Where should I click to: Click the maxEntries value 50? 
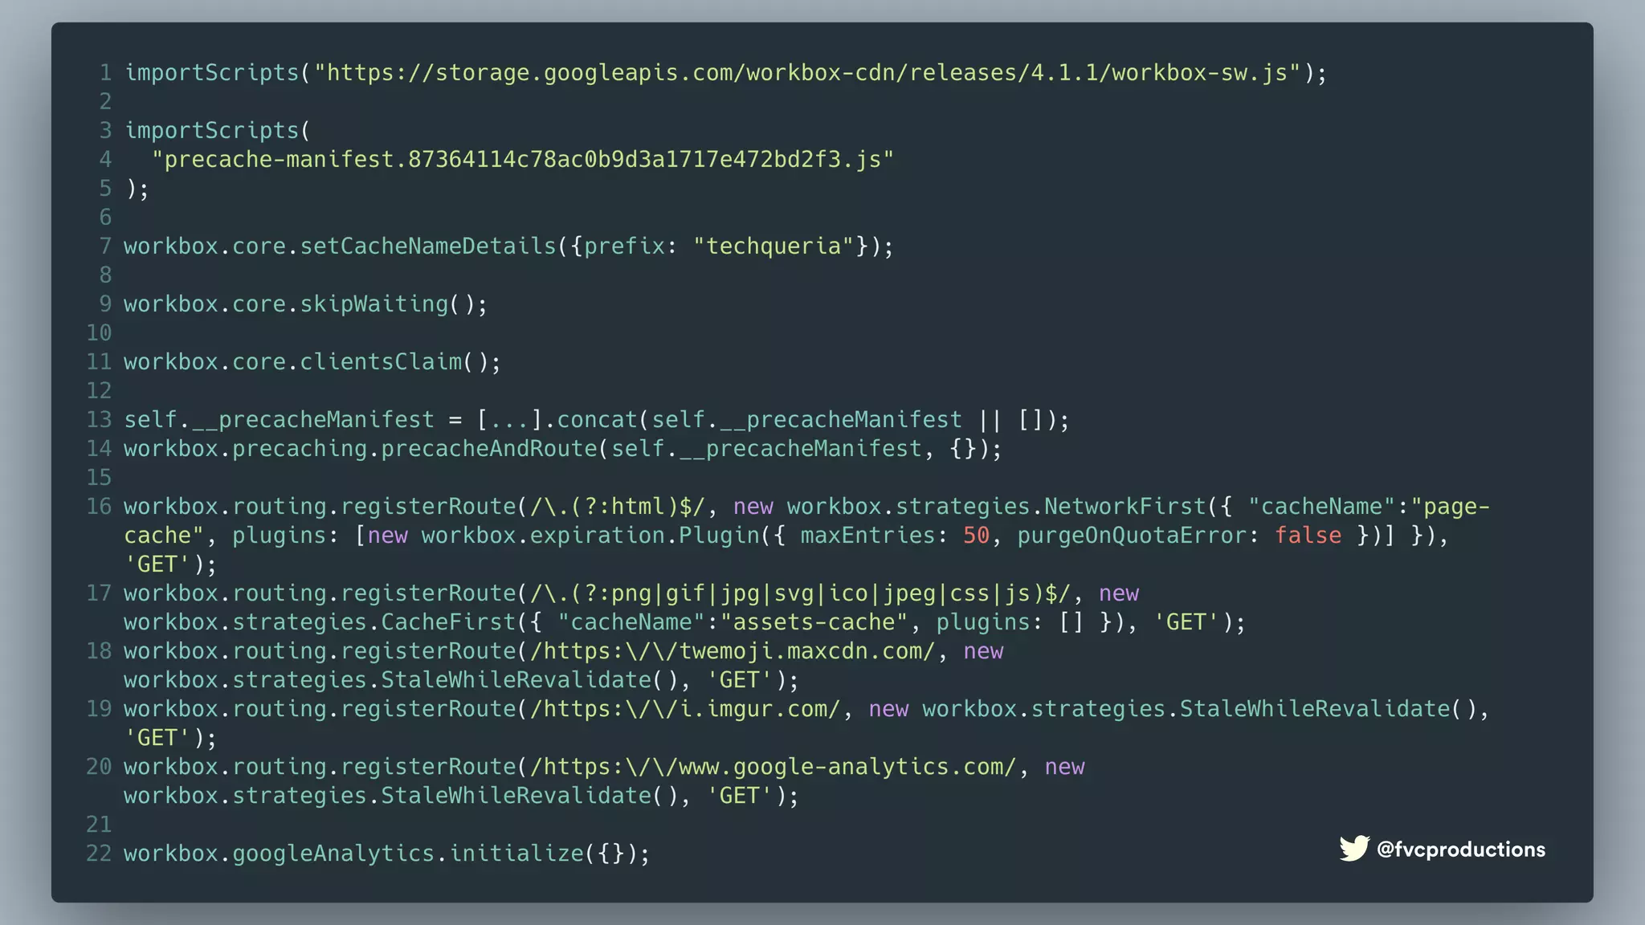(976, 536)
